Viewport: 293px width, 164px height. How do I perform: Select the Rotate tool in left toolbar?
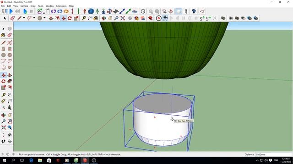pos(4,81)
